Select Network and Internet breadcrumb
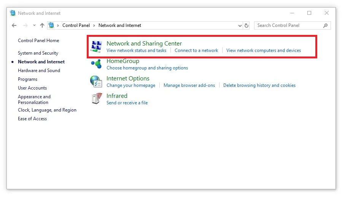 point(120,25)
